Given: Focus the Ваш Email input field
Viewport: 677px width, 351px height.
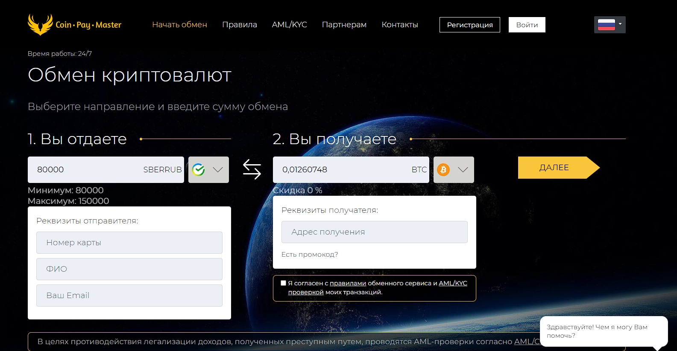Looking at the screenshot, I should (x=129, y=296).
